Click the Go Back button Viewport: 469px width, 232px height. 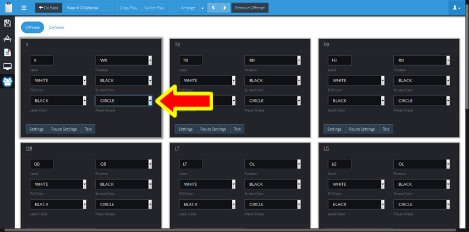(49, 8)
